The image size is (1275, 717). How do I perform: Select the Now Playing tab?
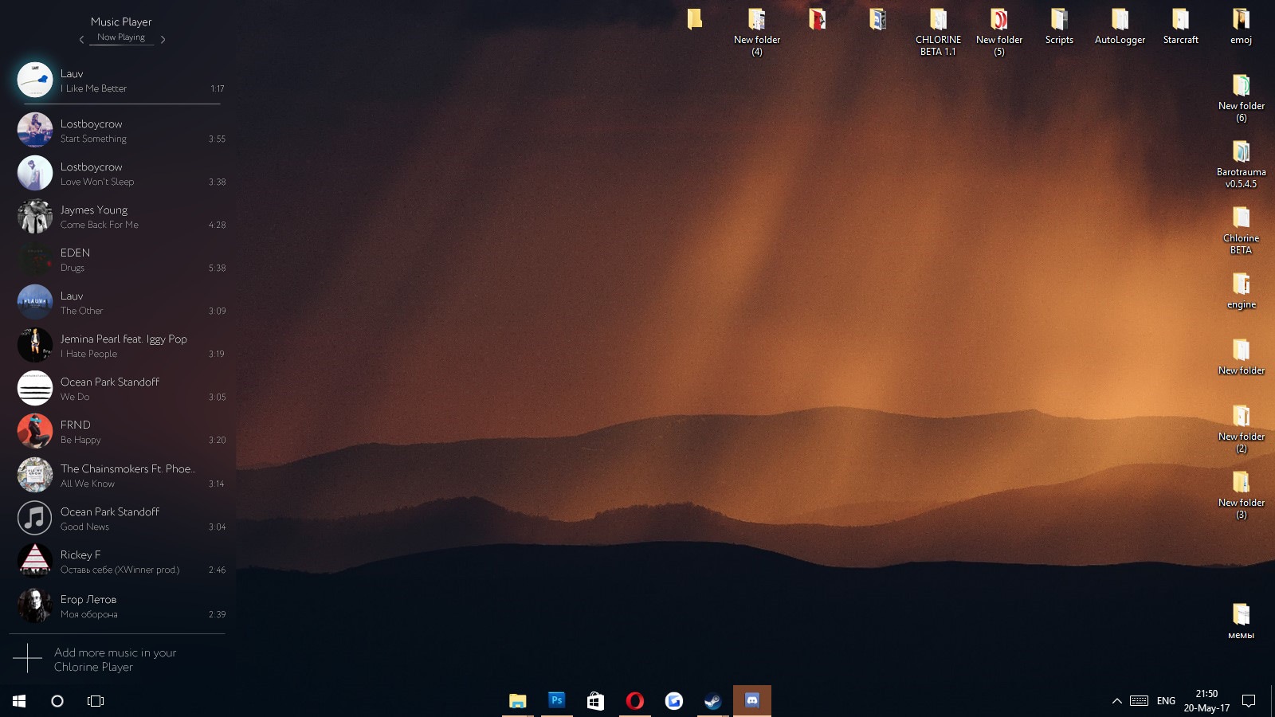(x=121, y=37)
